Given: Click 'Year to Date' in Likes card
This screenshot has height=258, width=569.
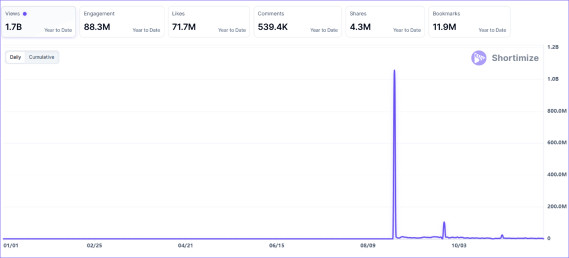Looking at the screenshot, I should pyautogui.click(x=232, y=31).
